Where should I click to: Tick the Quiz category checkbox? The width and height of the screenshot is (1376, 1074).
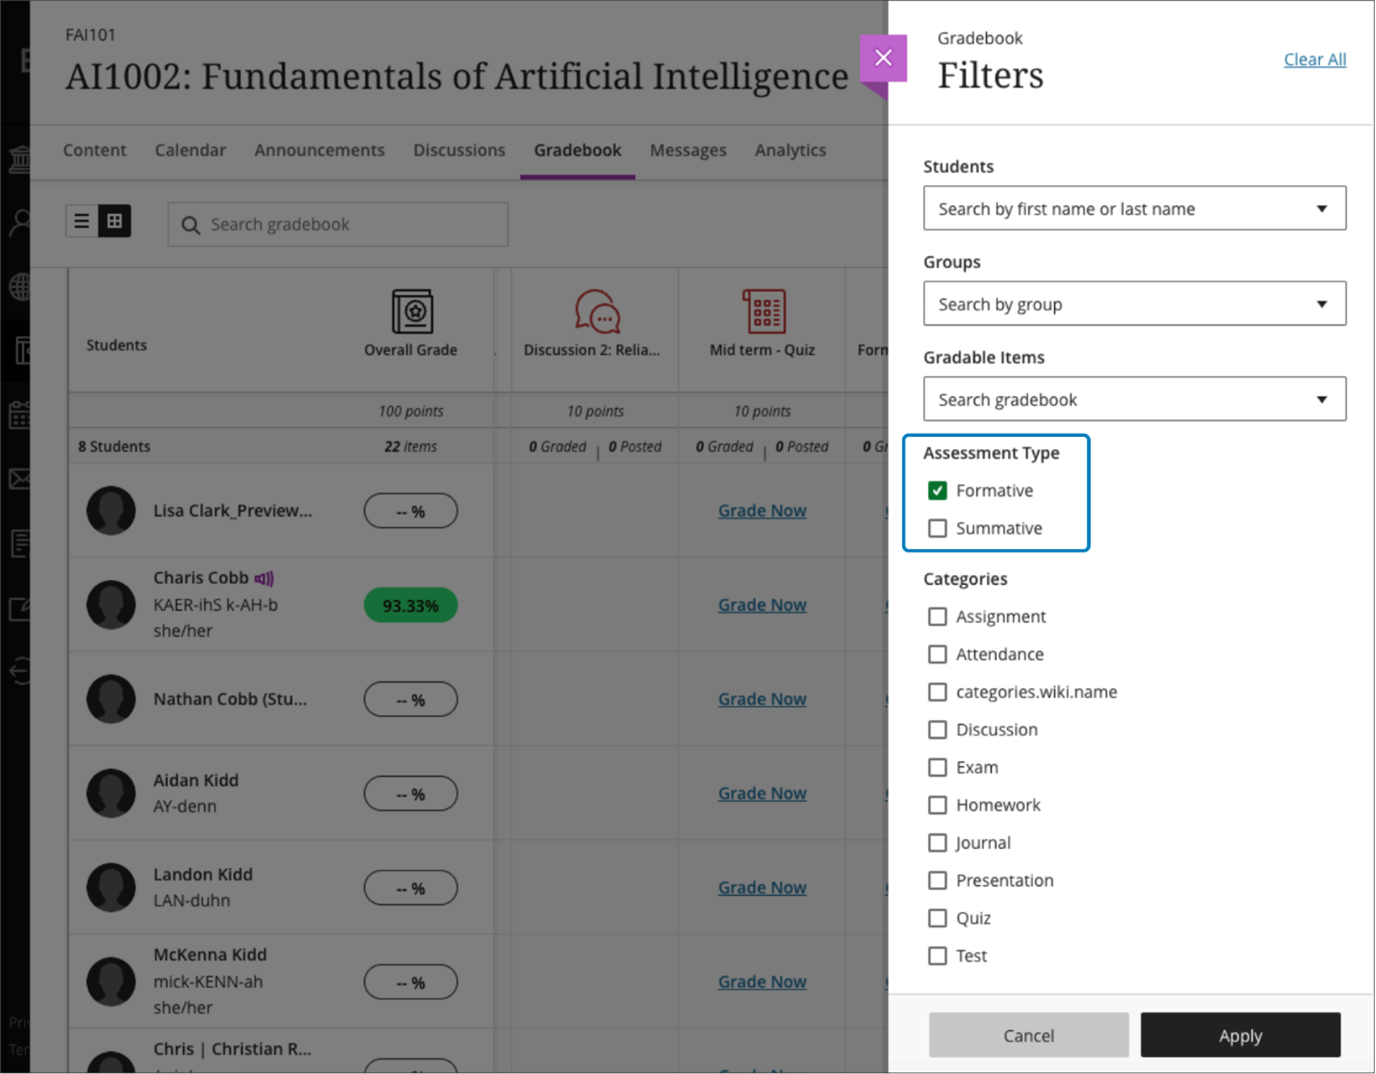pos(937,918)
